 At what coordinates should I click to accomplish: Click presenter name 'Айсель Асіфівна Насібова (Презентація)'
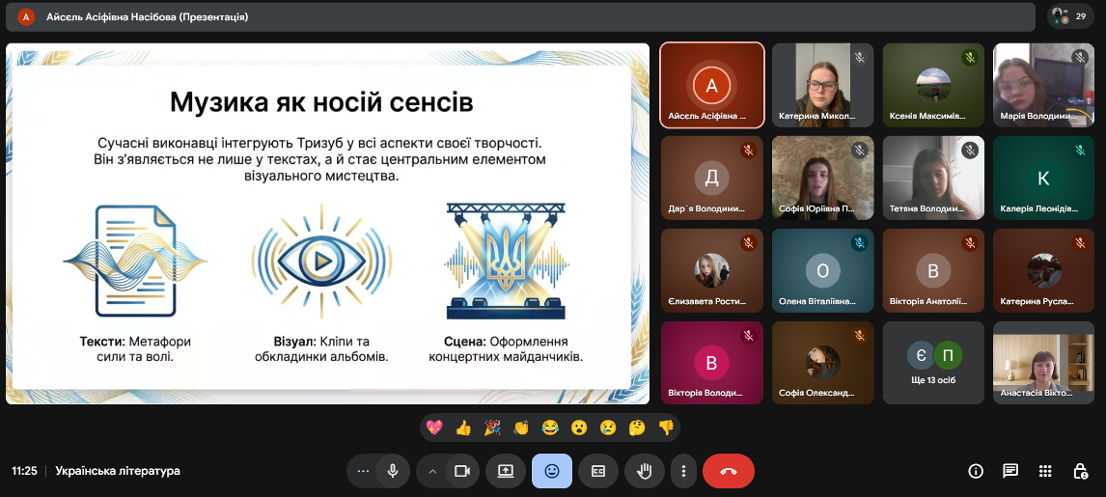pos(148,17)
